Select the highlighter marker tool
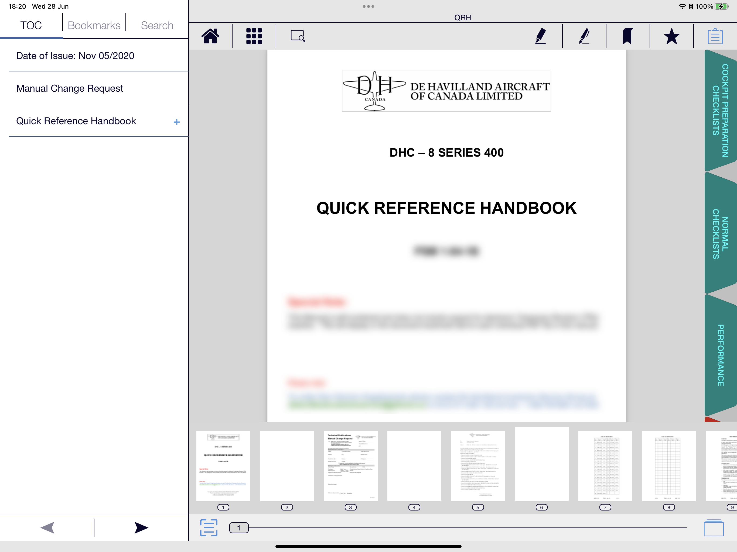 point(540,36)
